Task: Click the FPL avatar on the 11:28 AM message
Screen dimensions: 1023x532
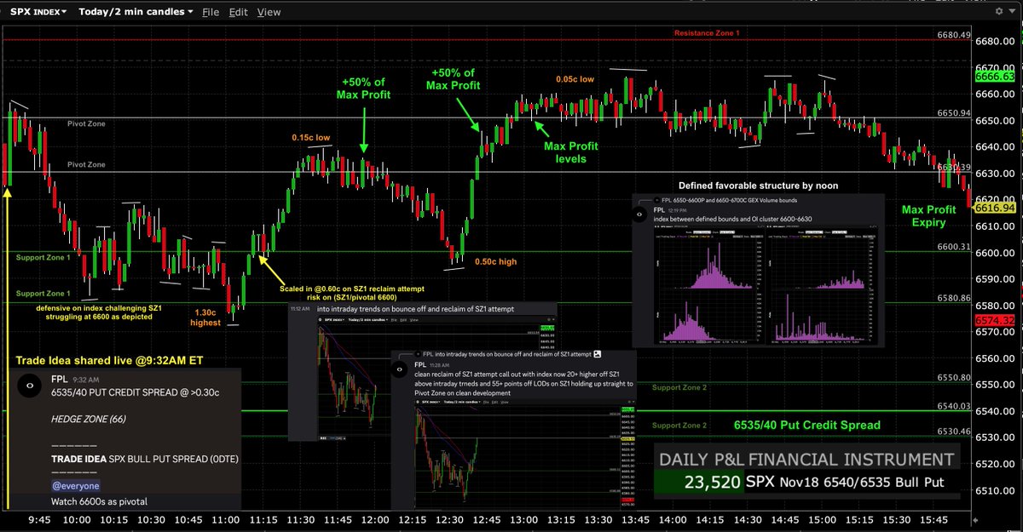Action: click(x=399, y=369)
